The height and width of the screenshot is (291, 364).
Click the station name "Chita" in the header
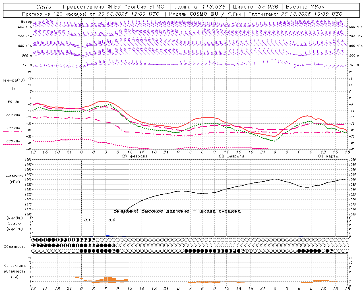coord(44,7)
